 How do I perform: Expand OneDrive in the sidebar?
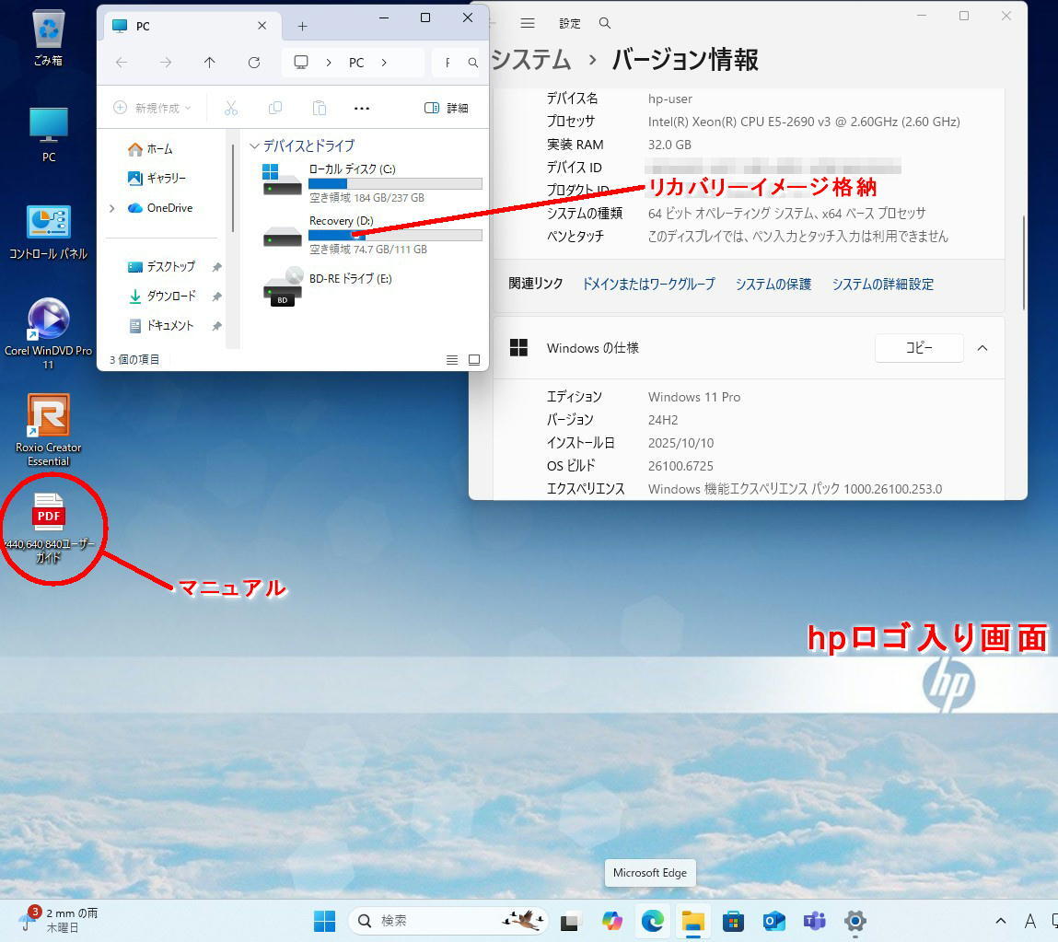point(112,208)
